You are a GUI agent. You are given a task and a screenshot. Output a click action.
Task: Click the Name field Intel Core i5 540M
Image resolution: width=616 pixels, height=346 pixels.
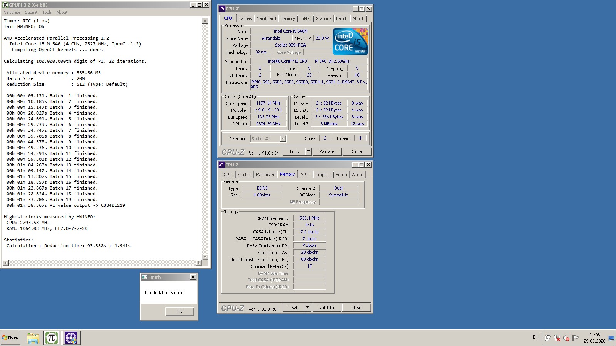(290, 31)
